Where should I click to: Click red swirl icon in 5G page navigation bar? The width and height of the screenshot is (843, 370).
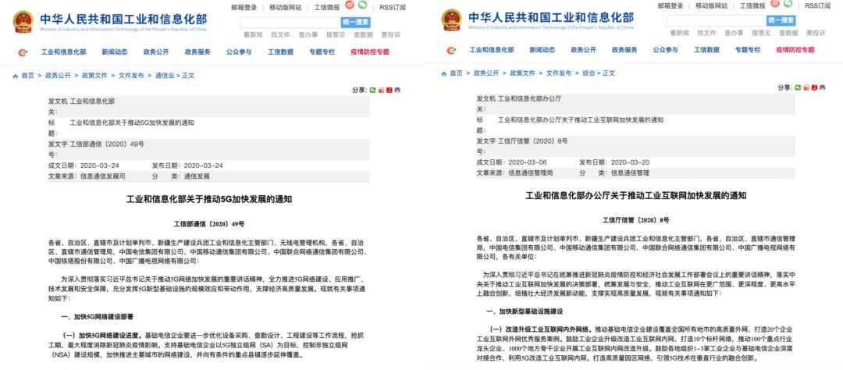(x=23, y=52)
